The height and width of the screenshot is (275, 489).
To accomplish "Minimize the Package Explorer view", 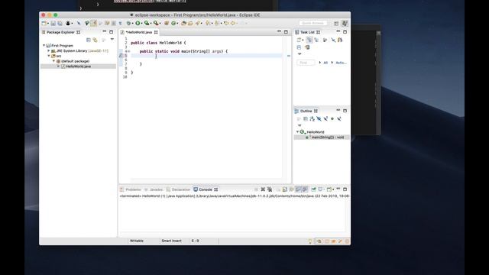I will [x=105, y=32].
